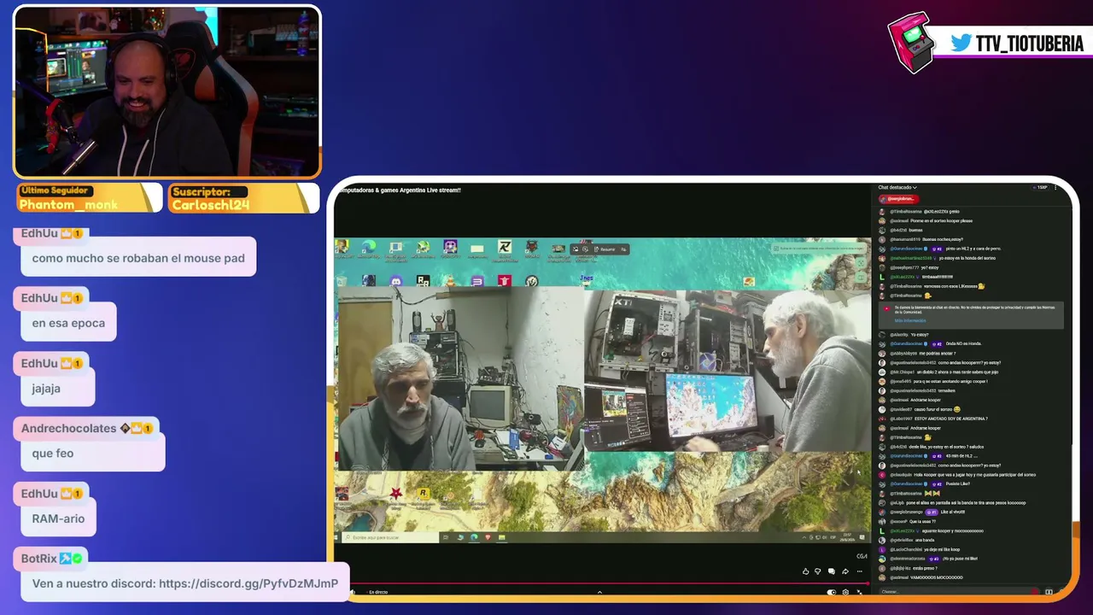Image resolution: width=1093 pixels, height=615 pixels.
Task: Click the fullscreen icon in the player bar
Action: coord(859,592)
